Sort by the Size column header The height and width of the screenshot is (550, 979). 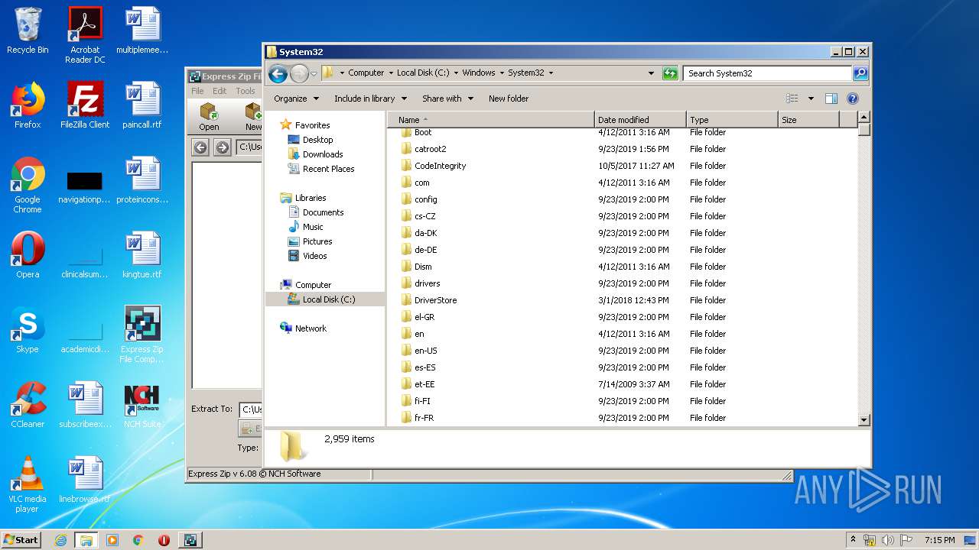pyautogui.click(x=808, y=120)
